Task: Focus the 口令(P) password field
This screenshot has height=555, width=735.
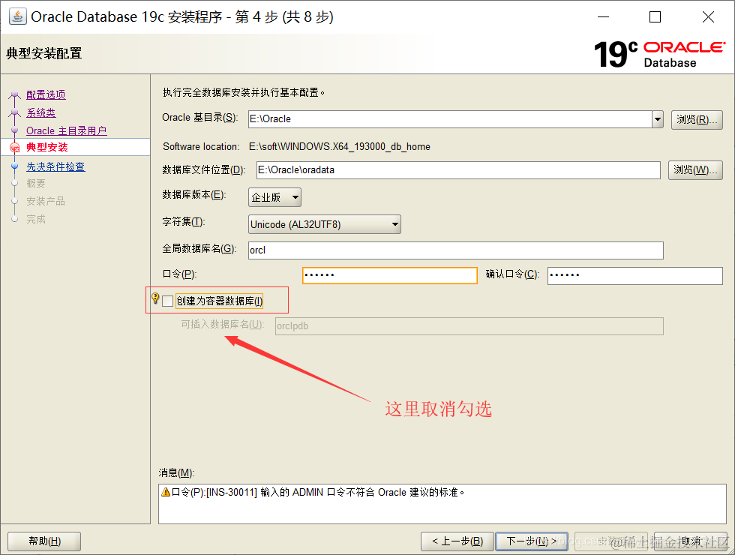Action: 390,275
